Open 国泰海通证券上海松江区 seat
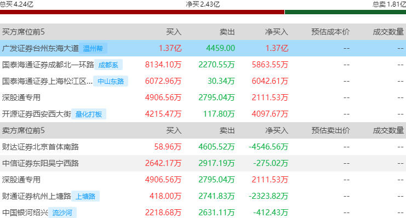Viewport: 406px width, 218px height. tap(47, 81)
